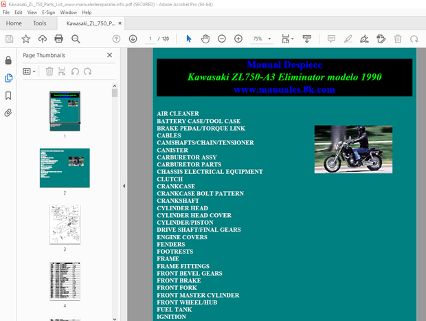Screen dimensions: 426x321
Task: Select page 1 thumbnail
Action: (65, 111)
